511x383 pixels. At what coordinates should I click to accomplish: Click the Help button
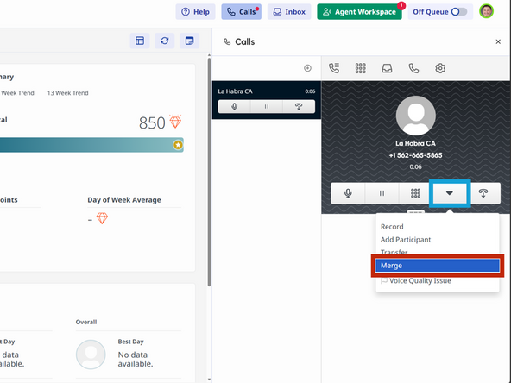pyautogui.click(x=196, y=12)
